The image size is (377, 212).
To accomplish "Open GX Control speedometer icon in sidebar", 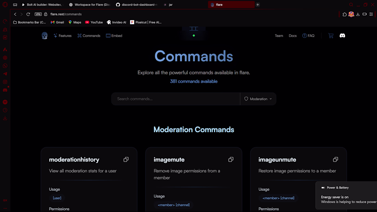I will point(5,22).
